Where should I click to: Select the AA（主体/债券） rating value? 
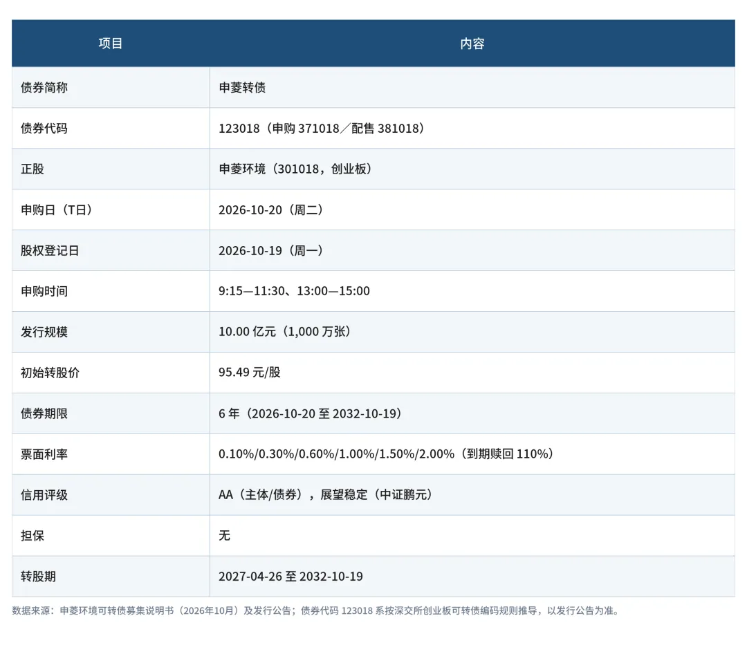tap(325, 495)
